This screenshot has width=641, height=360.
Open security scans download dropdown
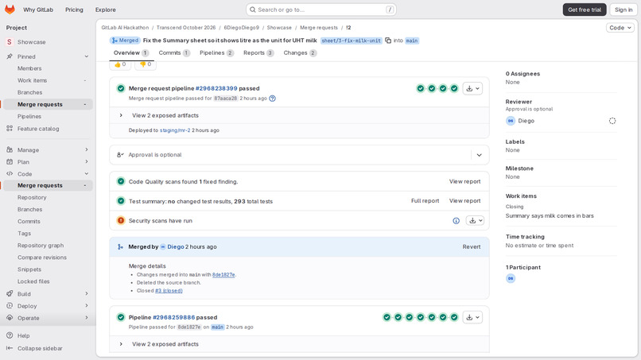tap(475, 221)
